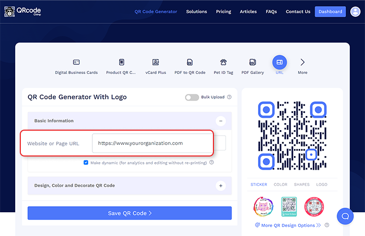Expand Design, Color and Decorate QR Code

point(221,186)
